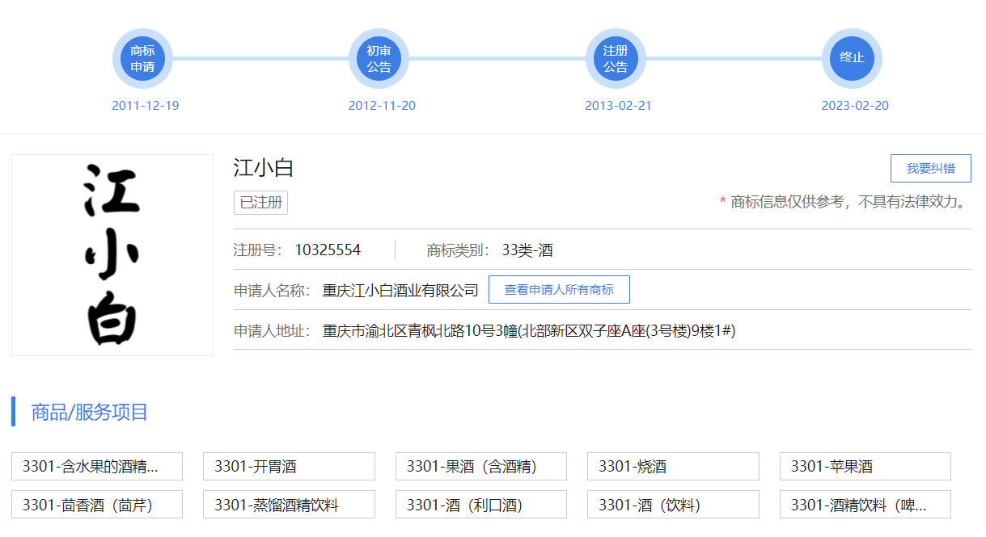Click the 3301-开胃酒 item
The image size is (986, 537).
[x=289, y=467]
